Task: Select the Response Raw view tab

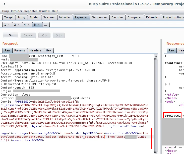Action: (x=171, y=50)
